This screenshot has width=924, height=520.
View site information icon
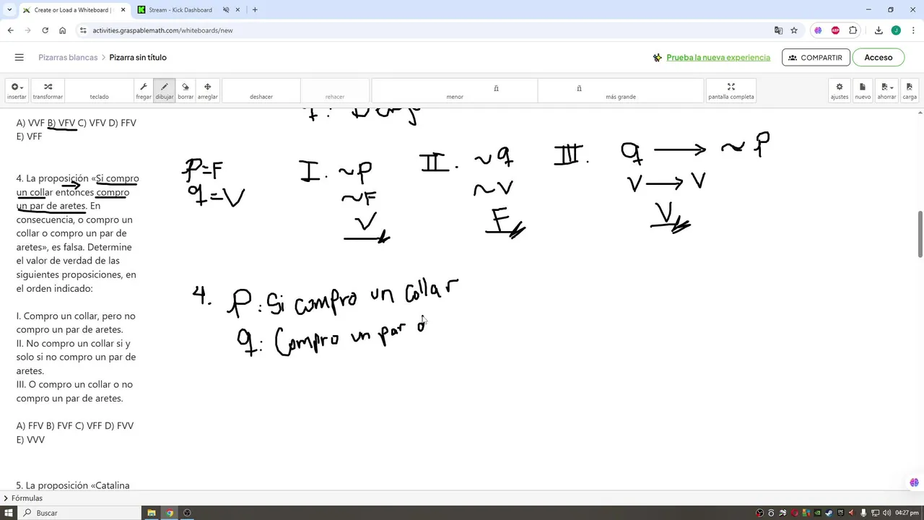coord(83,30)
